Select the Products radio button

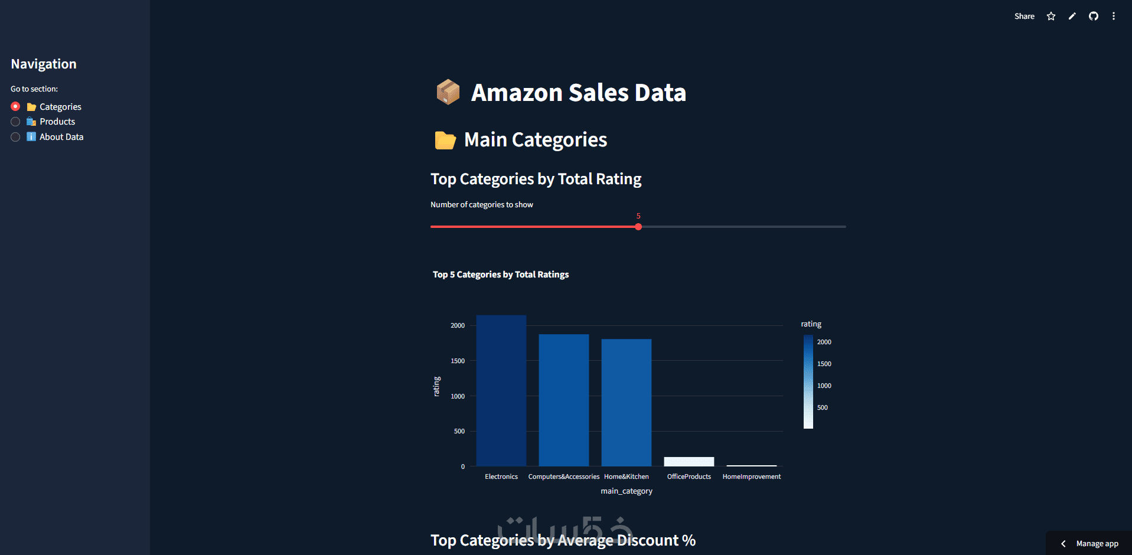pos(15,122)
